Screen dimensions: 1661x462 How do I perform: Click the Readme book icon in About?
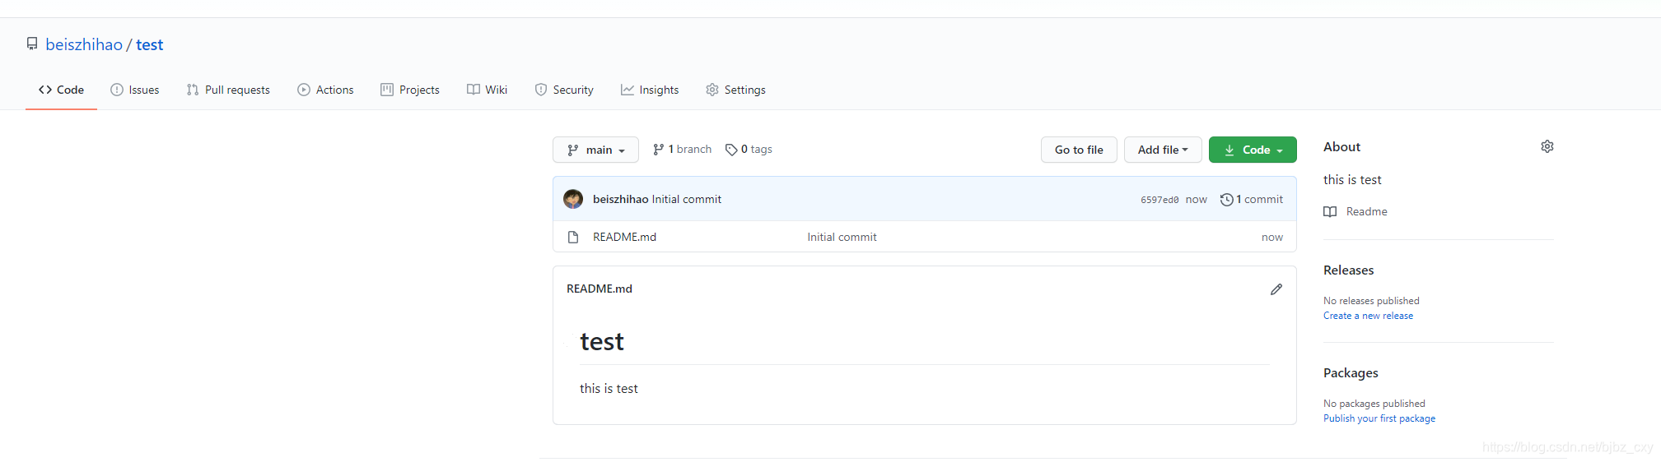1330,212
